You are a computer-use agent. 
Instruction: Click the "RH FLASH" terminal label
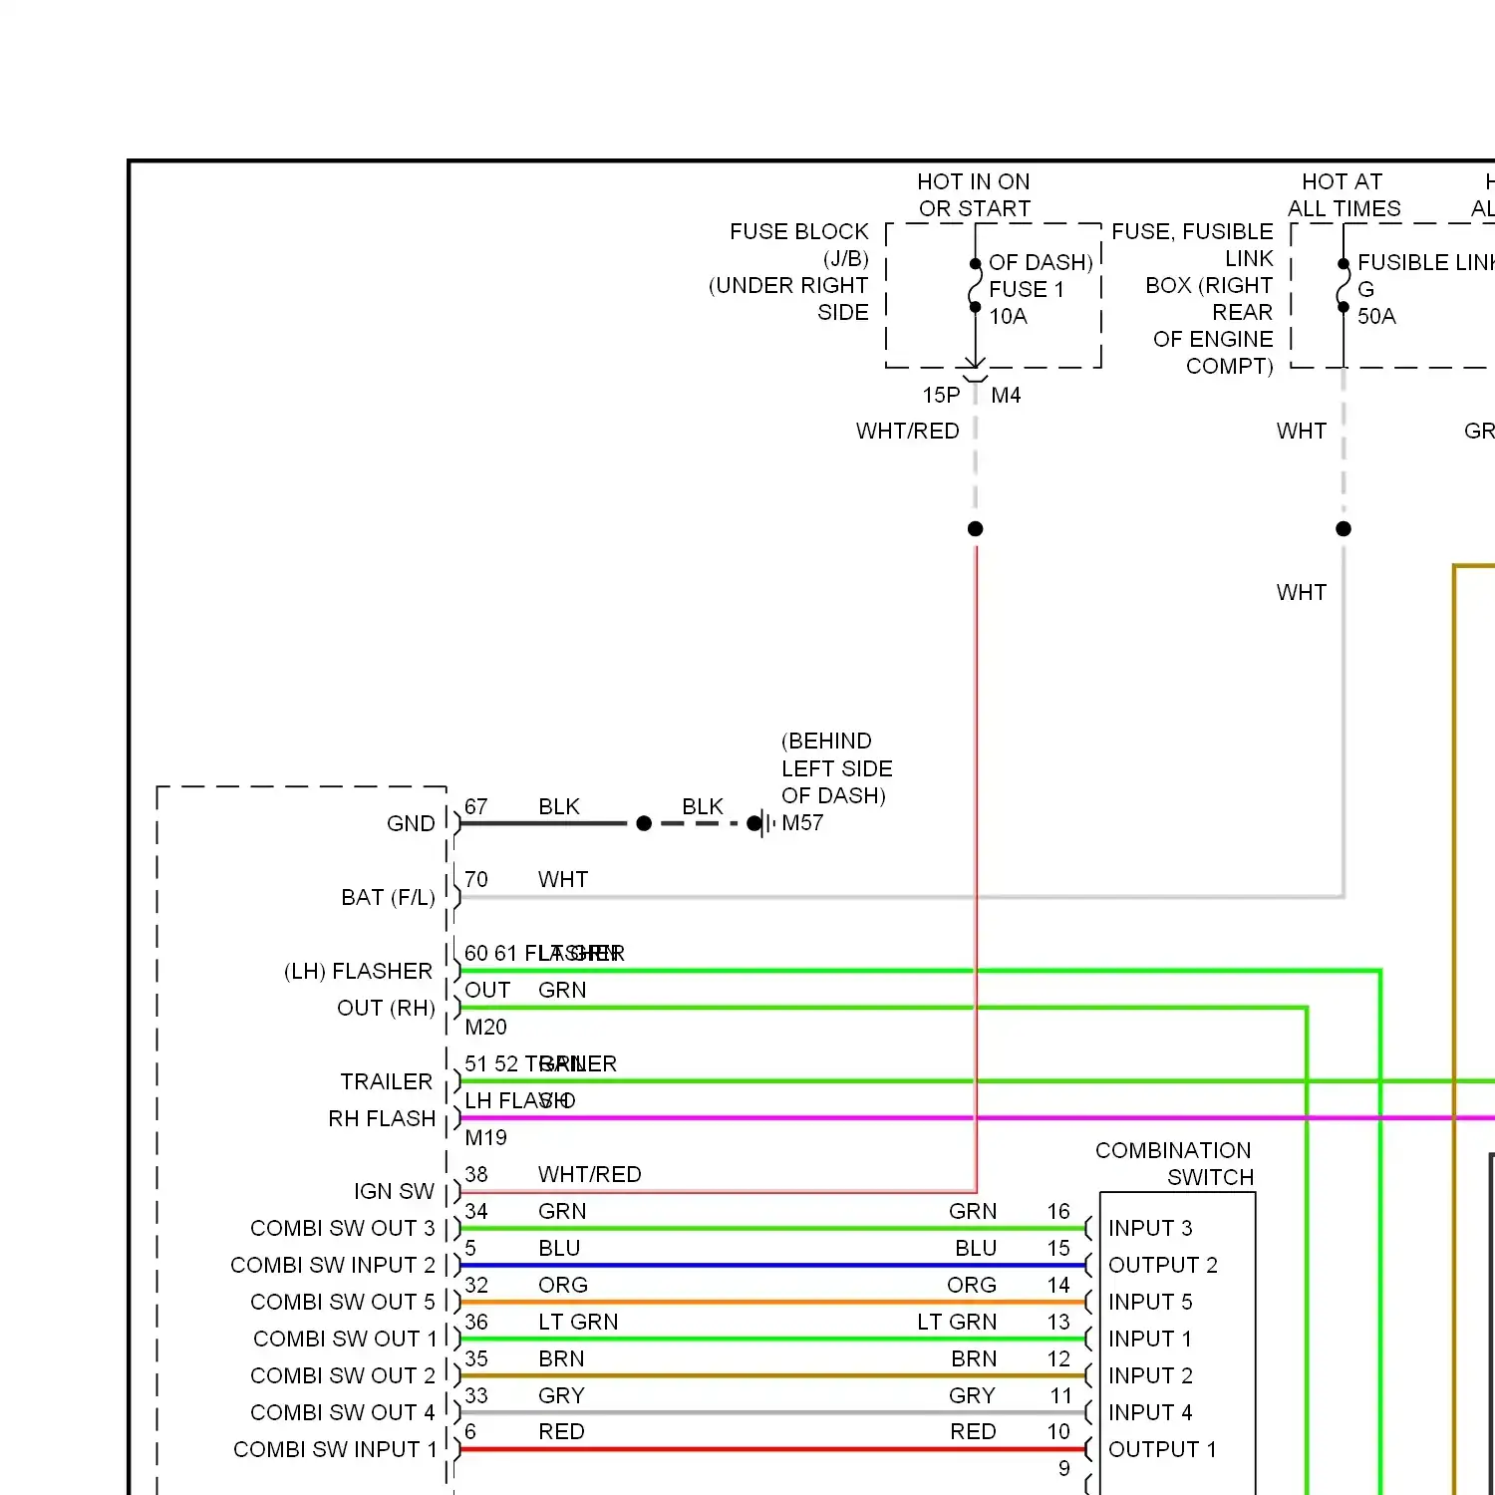(x=382, y=1118)
